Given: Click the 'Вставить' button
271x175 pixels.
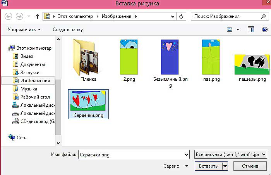Looking at the screenshot, I should (208, 166).
